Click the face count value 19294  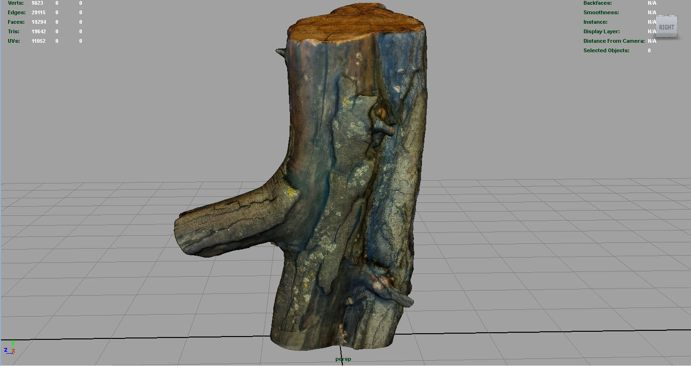(39, 22)
